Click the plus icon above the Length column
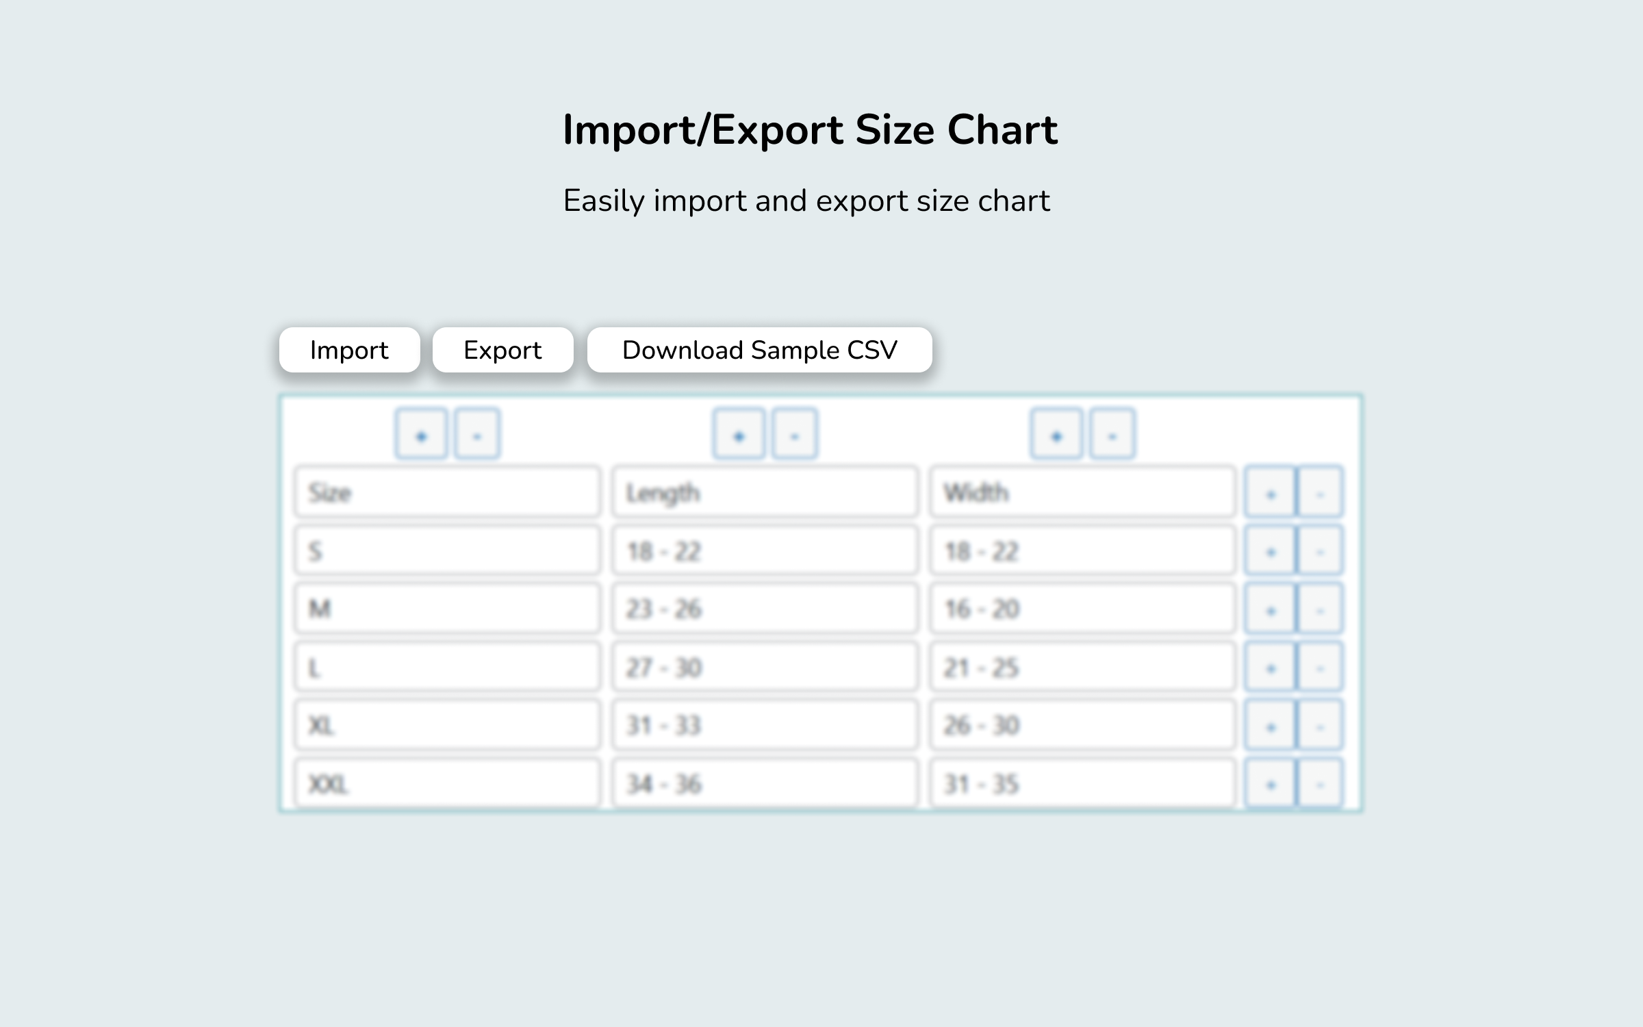Image resolution: width=1643 pixels, height=1027 pixels. 737,434
